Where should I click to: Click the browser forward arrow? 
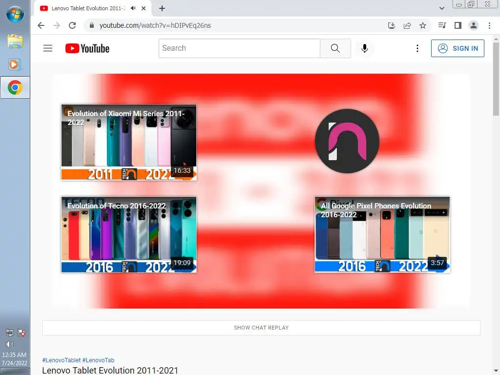[57, 25]
